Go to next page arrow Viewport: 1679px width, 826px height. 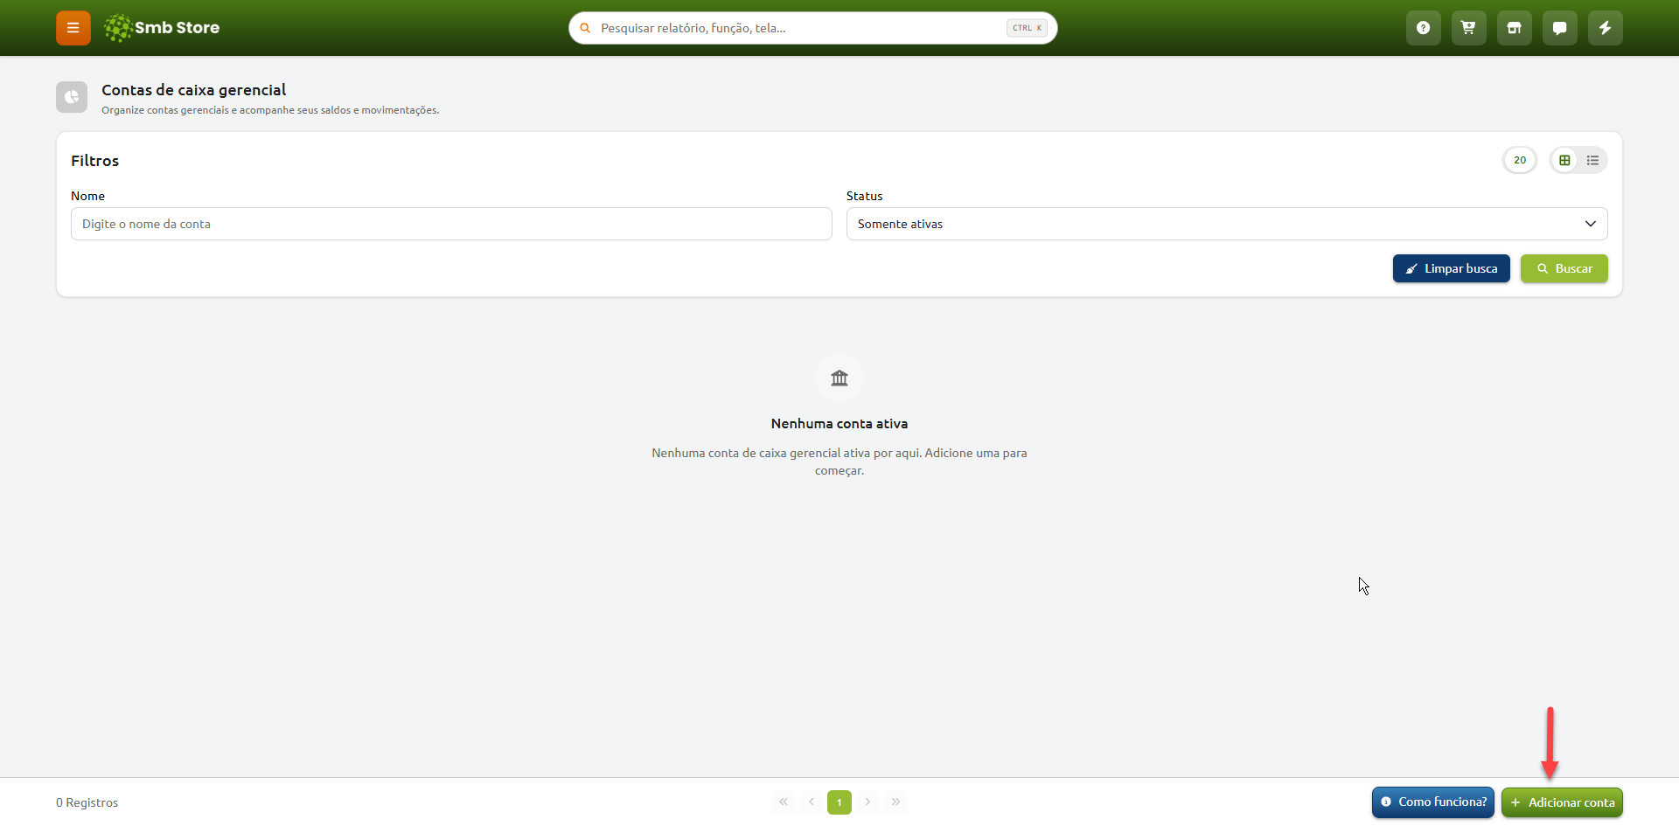point(867,802)
